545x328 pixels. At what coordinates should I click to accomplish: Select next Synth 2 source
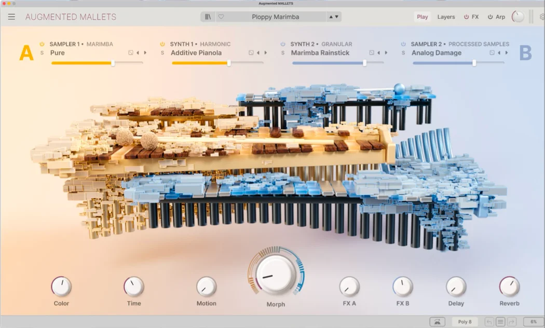[386, 53]
